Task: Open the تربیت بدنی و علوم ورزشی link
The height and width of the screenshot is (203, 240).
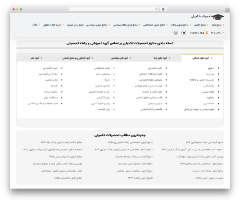Action: coord(149,86)
